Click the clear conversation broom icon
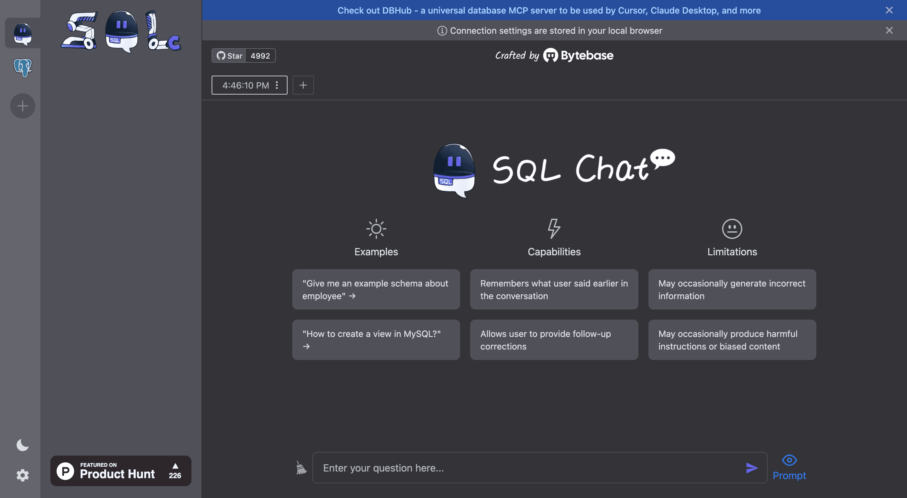This screenshot has width=907, height=498. click(x=301, y=468)
